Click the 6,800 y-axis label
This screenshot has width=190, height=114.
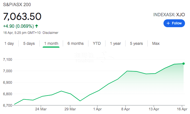point(8,94)
